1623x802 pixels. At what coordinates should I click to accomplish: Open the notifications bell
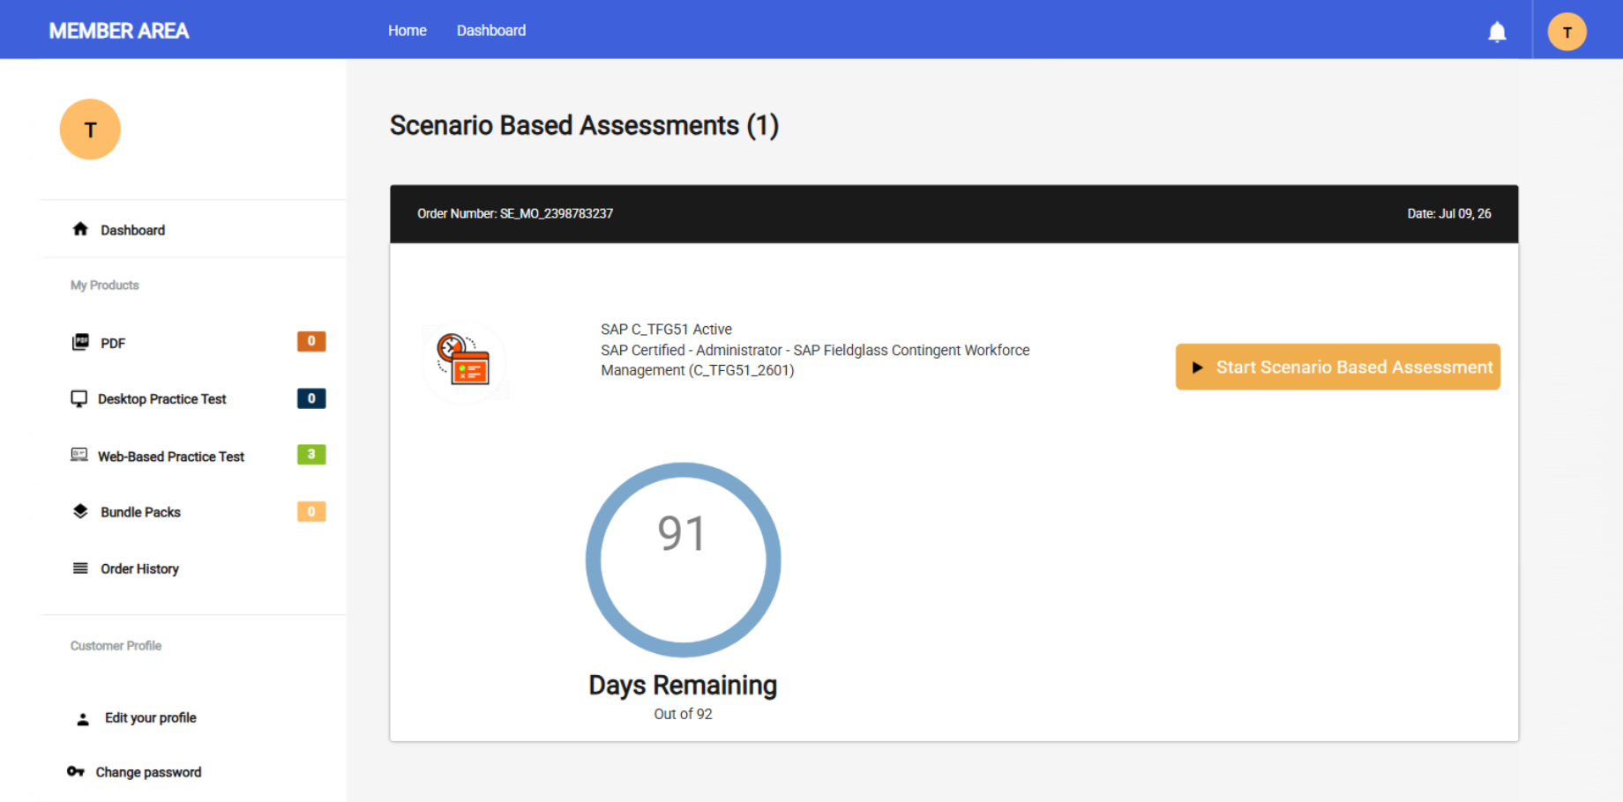click(x=1497, y=33)
